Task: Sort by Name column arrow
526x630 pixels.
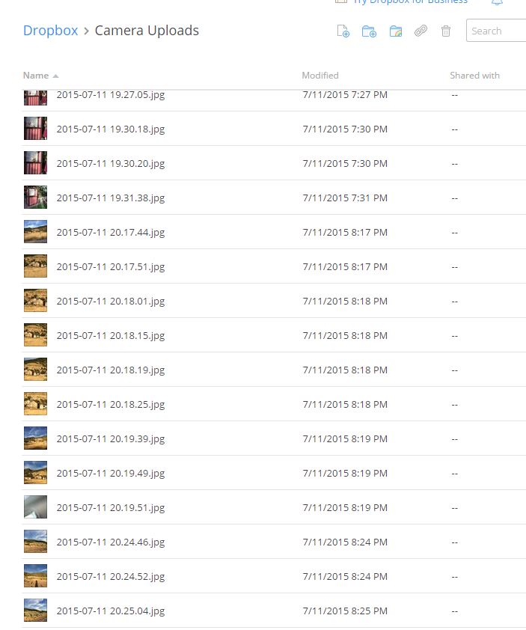Action: pyautogui.click(x=55, y=76)
